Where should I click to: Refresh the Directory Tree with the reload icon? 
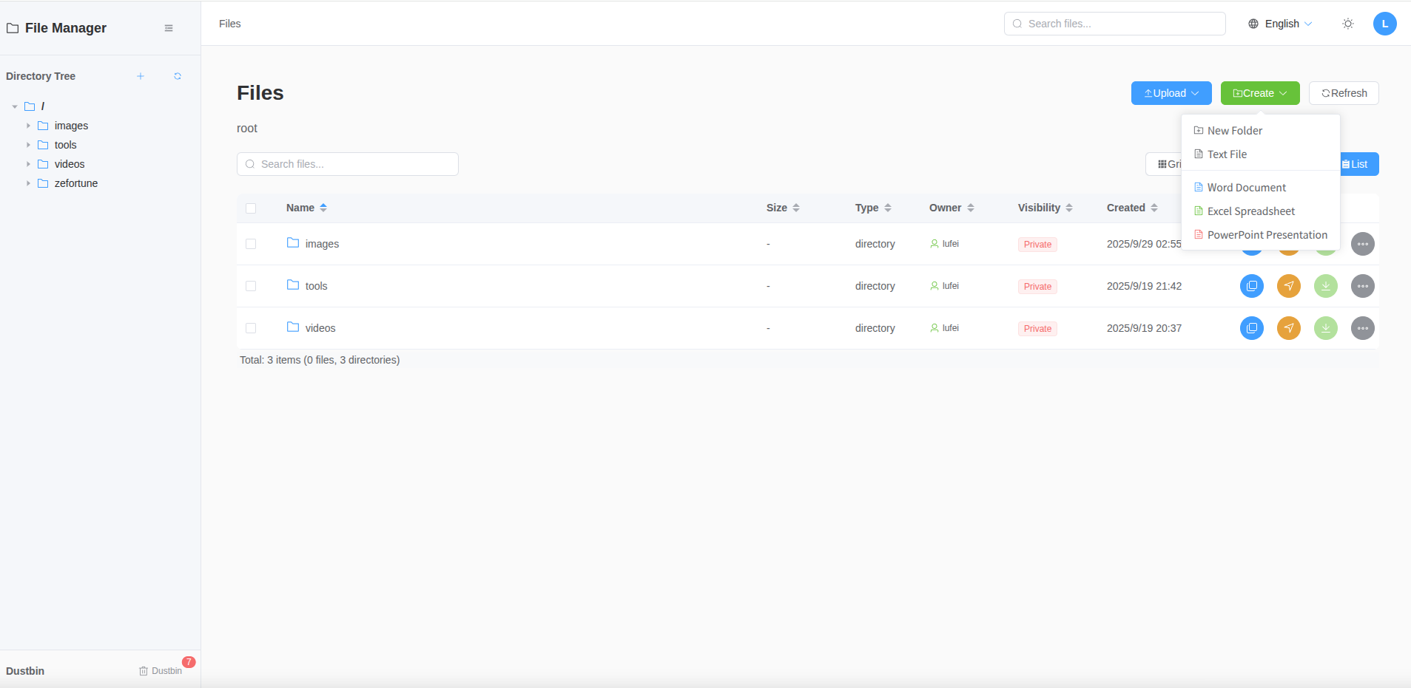pos(178,76)
